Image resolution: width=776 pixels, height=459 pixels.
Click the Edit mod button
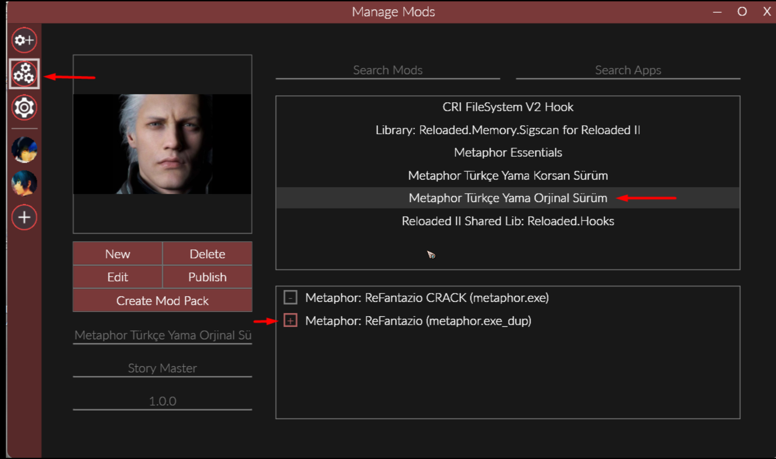pyautogui.click(x=117, y=277)
